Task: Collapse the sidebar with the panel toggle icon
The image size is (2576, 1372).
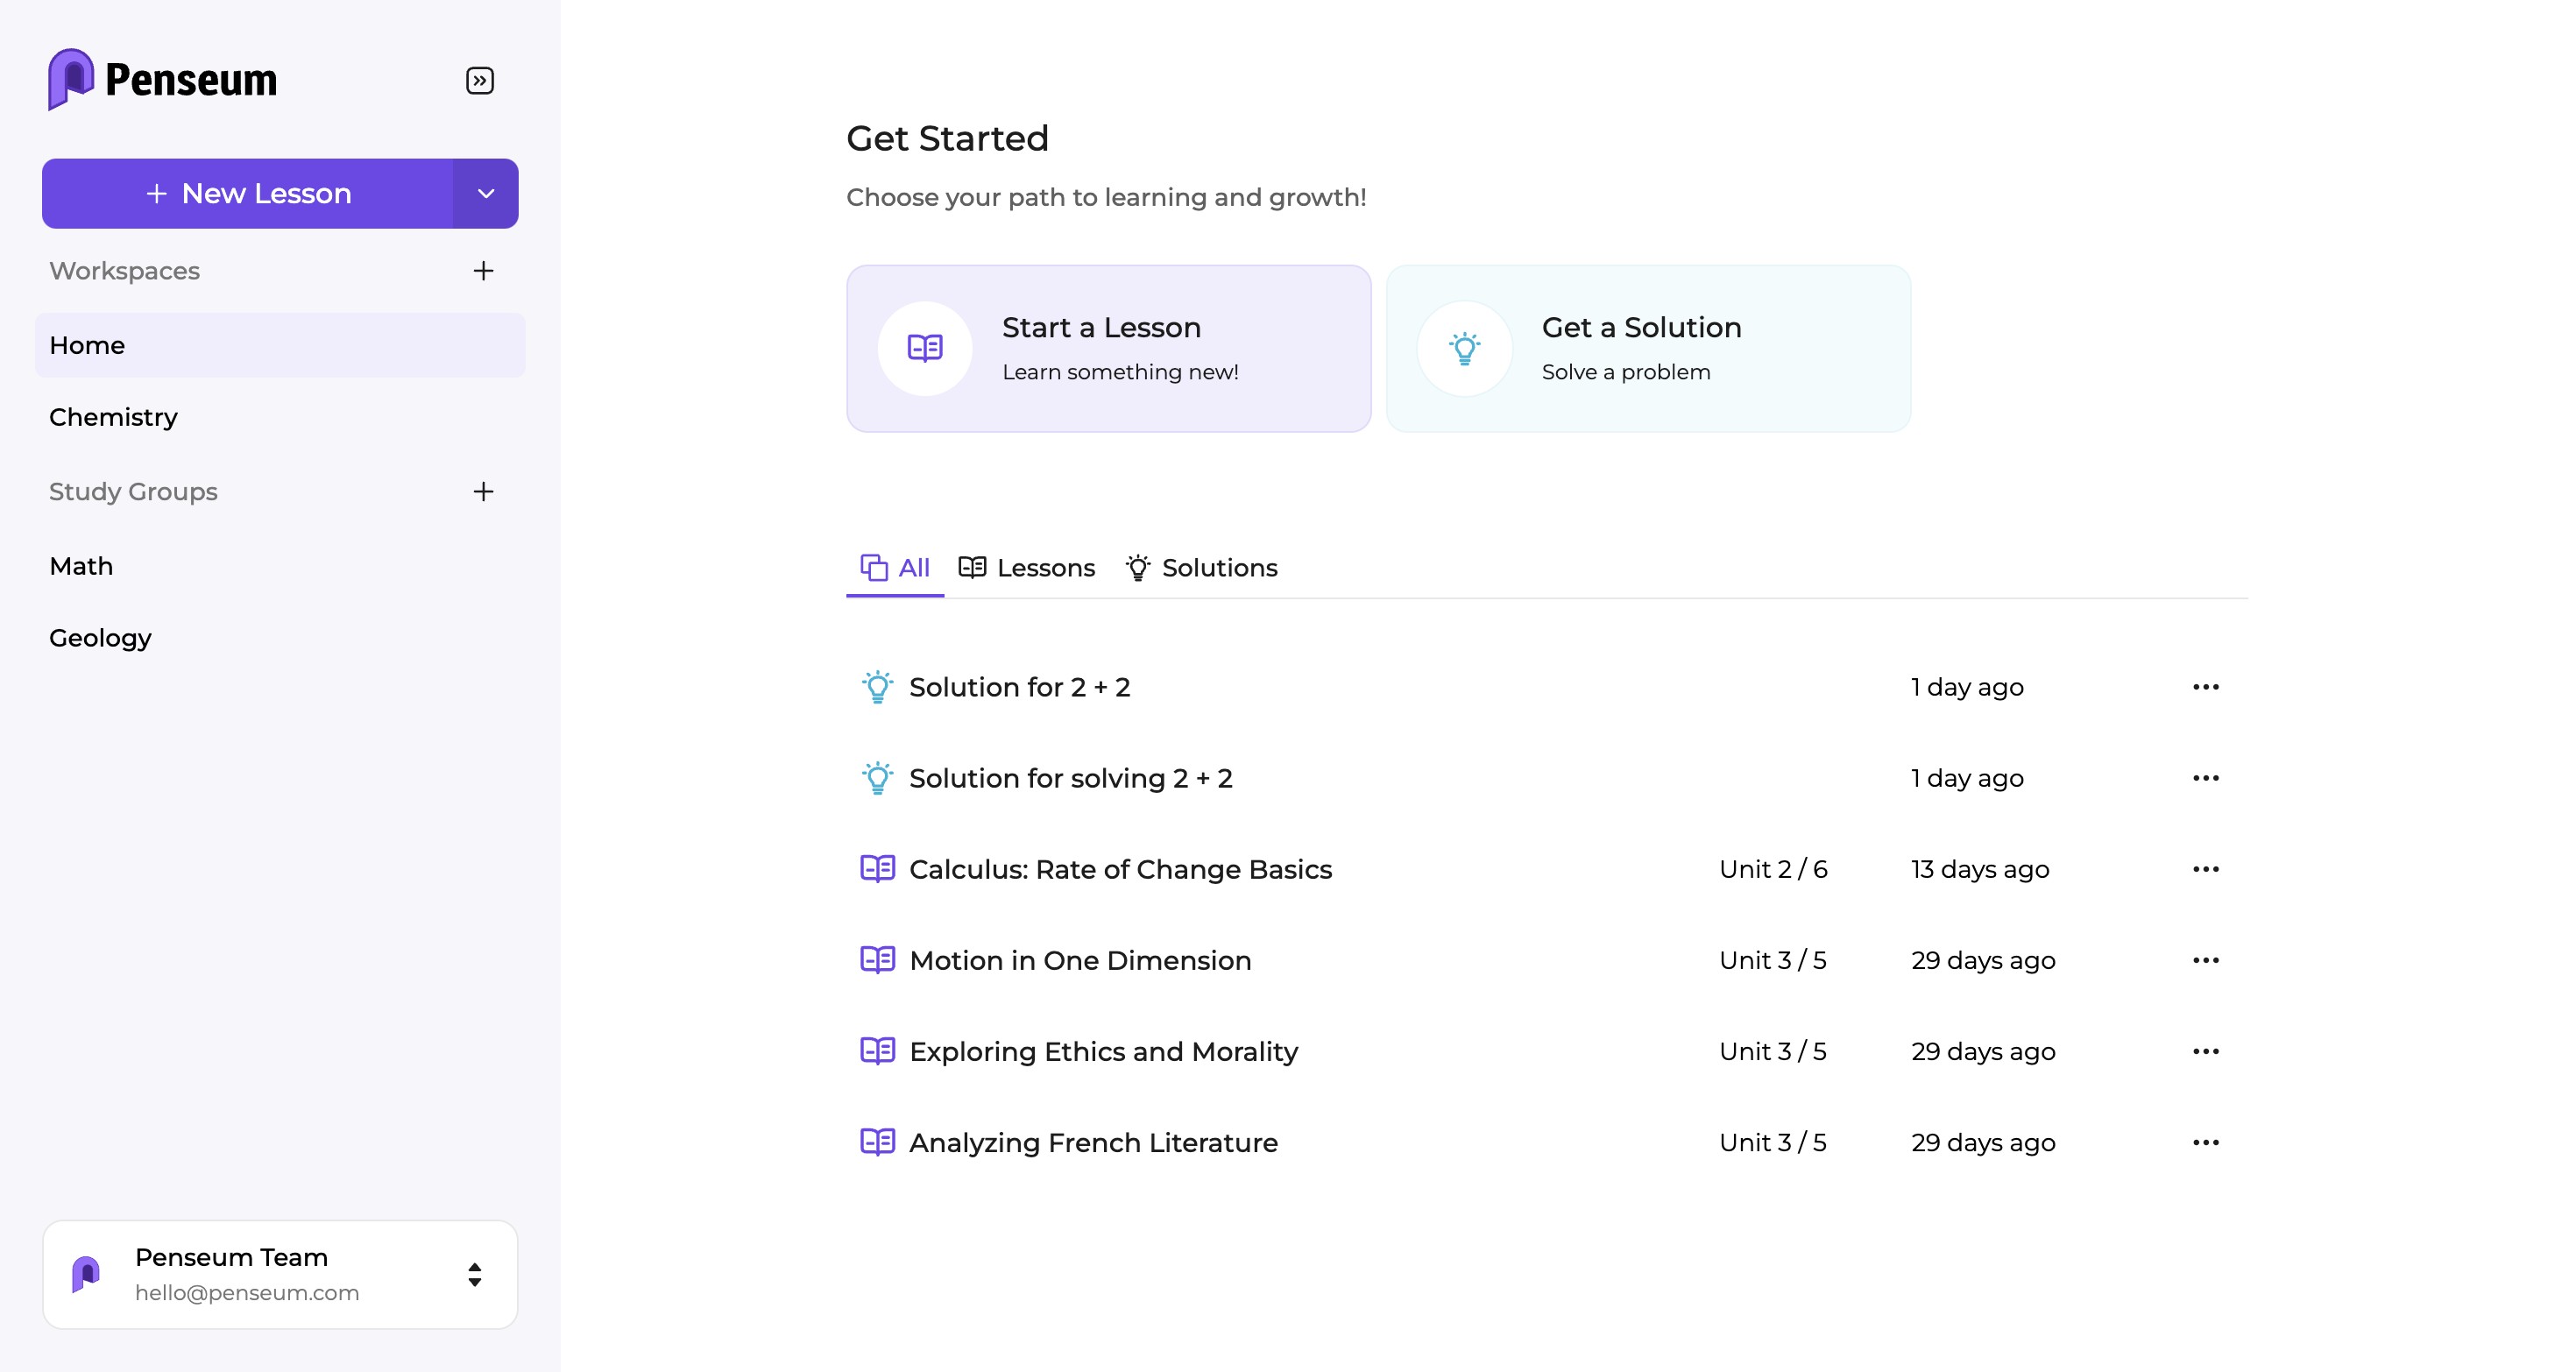Action: click(480, 80)
